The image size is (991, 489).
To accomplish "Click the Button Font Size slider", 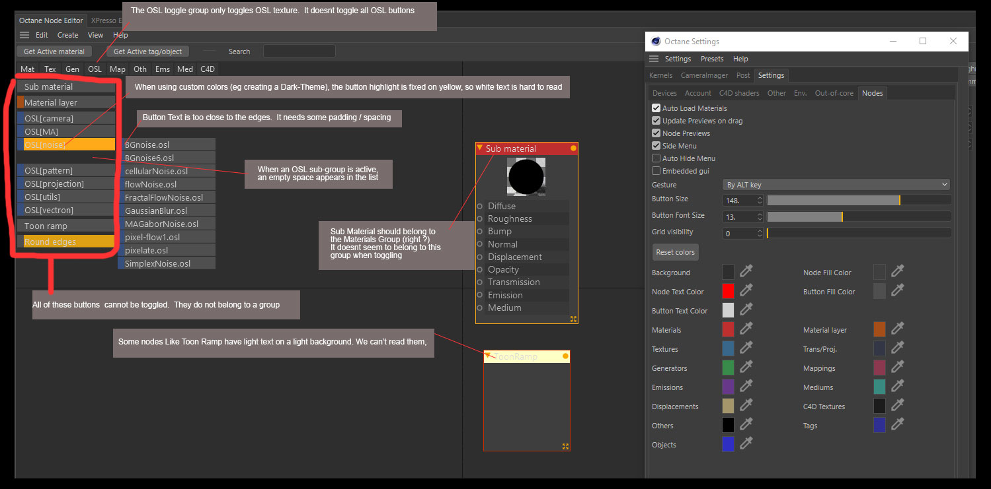I will click(x=859, y=216).
